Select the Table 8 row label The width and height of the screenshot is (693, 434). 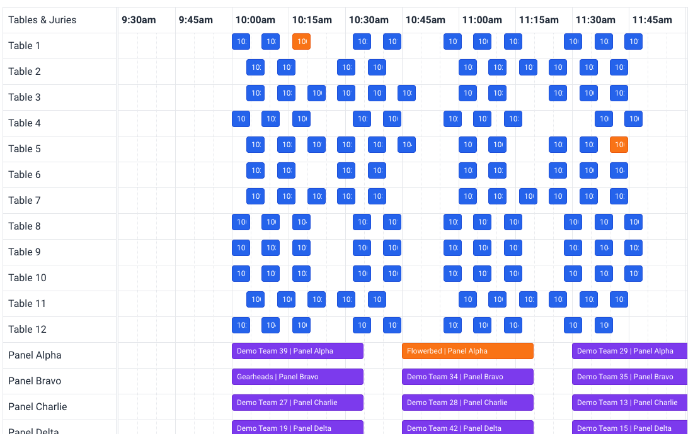tap(25, 226)
